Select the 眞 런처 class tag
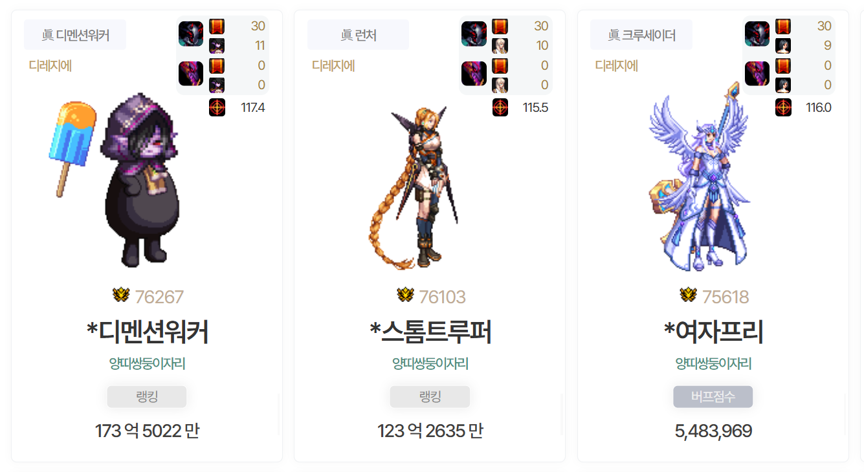 tap(358, 35)
